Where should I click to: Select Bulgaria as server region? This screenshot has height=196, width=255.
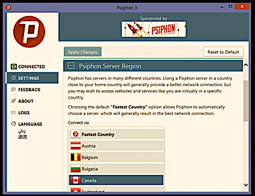116,168
